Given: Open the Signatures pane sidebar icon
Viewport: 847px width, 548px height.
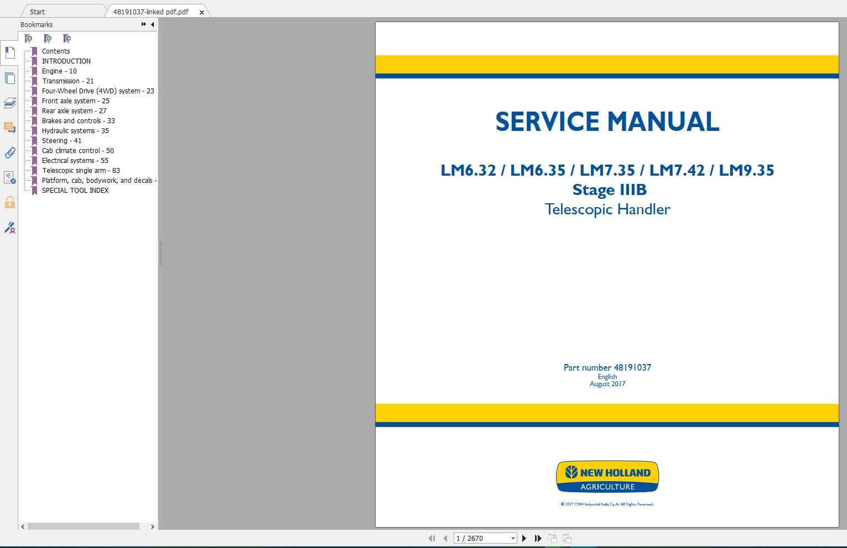Looking at the screenshot, I should click(9, 177).
